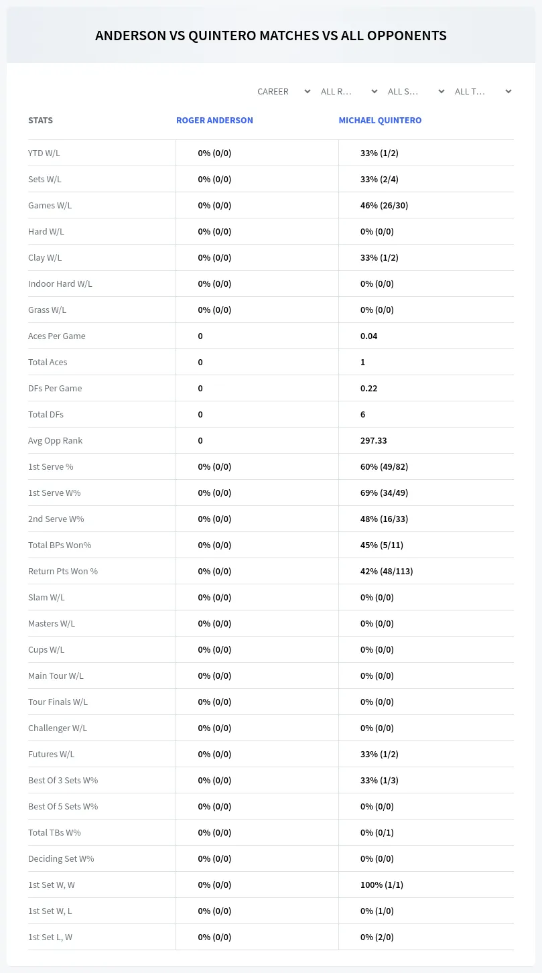Open Roger Anderson's player profile link
This screenshot has height=973, width=542.
point(214,121)
